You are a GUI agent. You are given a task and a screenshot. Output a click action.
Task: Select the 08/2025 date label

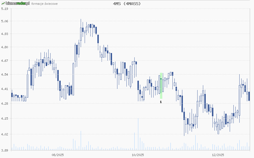click(58, 155)
